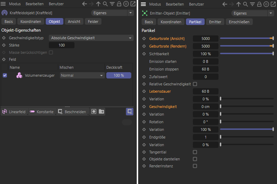Click filter icon in Emitter panel
Screen dimensions: 277x184
coord(252,4)
